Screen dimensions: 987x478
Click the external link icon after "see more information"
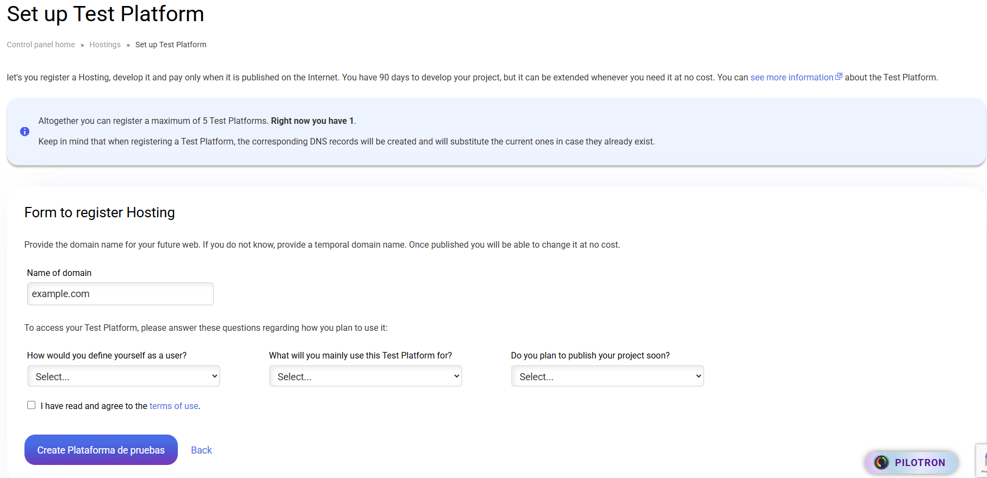[x=839, y=77]
